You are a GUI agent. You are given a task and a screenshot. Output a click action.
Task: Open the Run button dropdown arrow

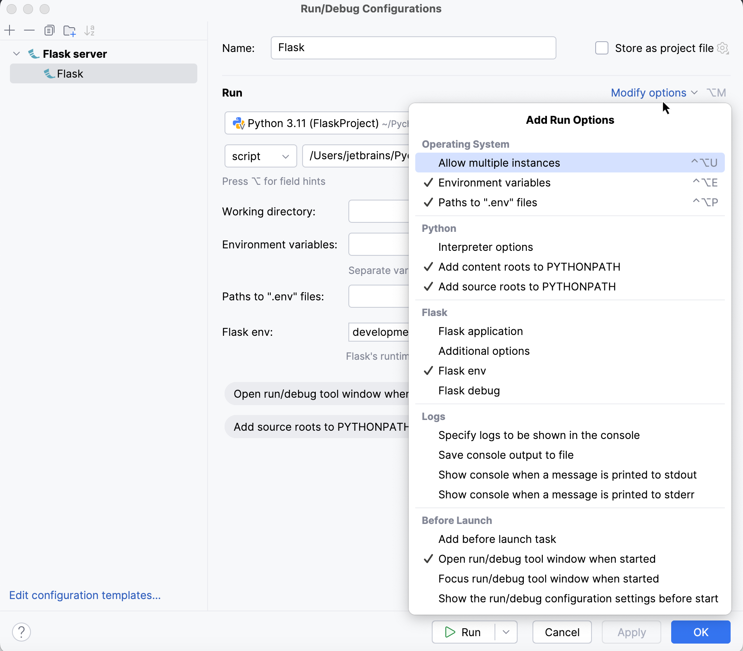[x=506, y=632]
